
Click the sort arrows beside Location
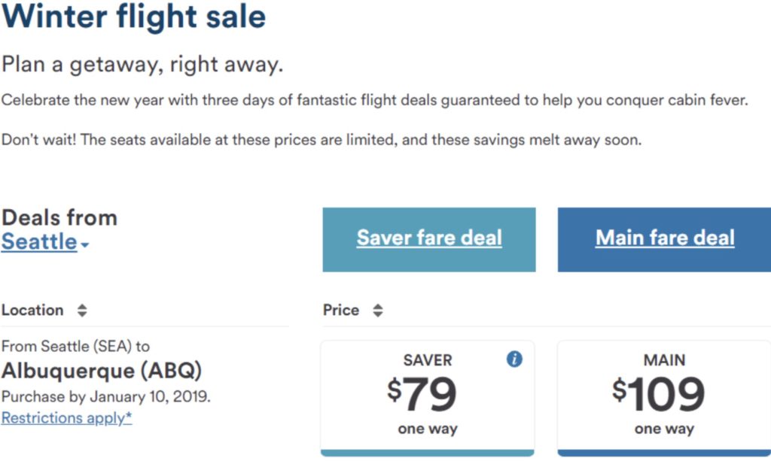pos(82,311)
